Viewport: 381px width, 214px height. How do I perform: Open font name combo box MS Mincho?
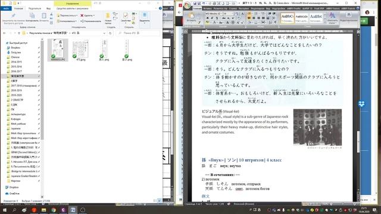[x=214, y=14]
